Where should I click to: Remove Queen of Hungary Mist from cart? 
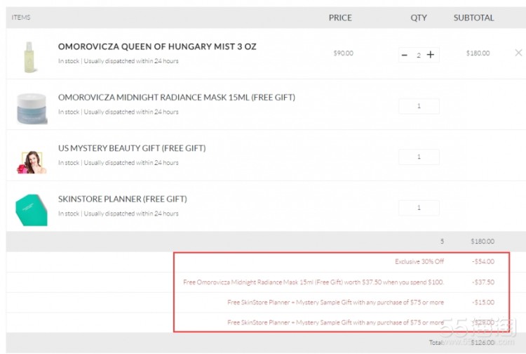click(518, 53)
